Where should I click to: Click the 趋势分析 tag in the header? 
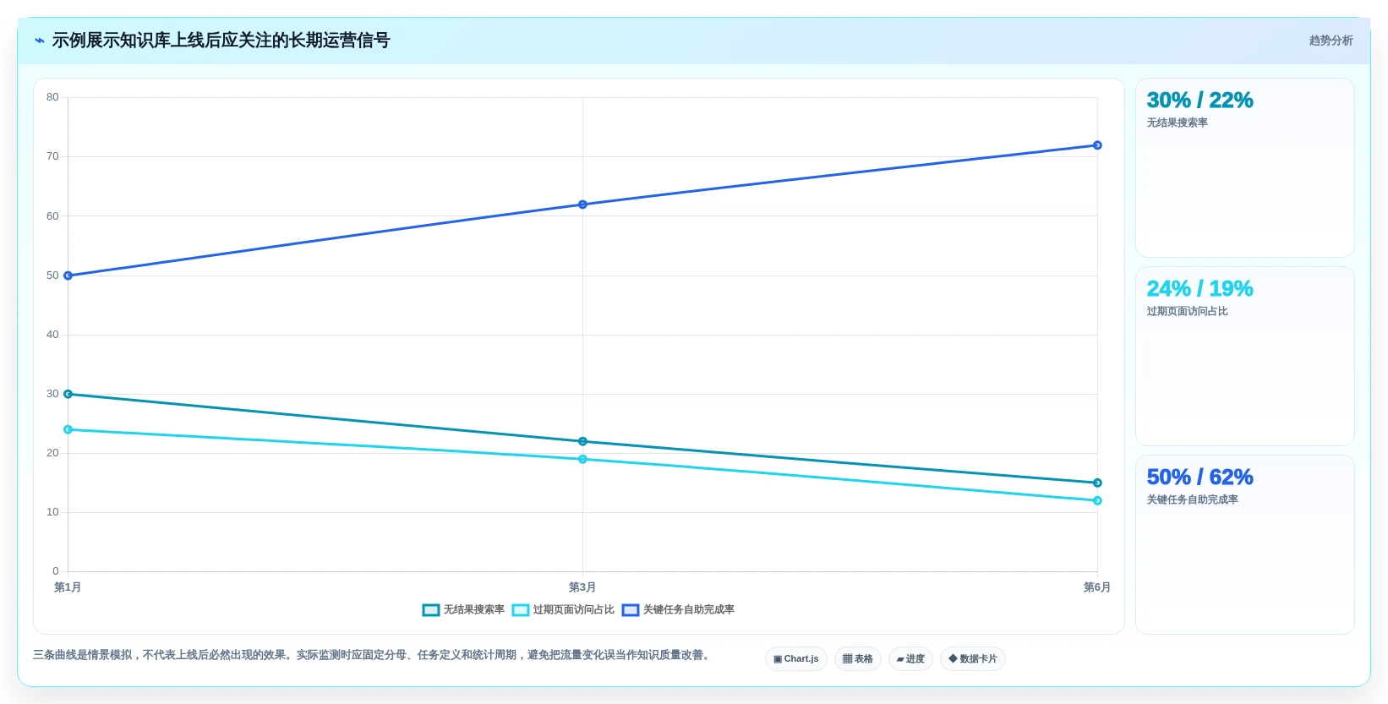pos(1331,41)
